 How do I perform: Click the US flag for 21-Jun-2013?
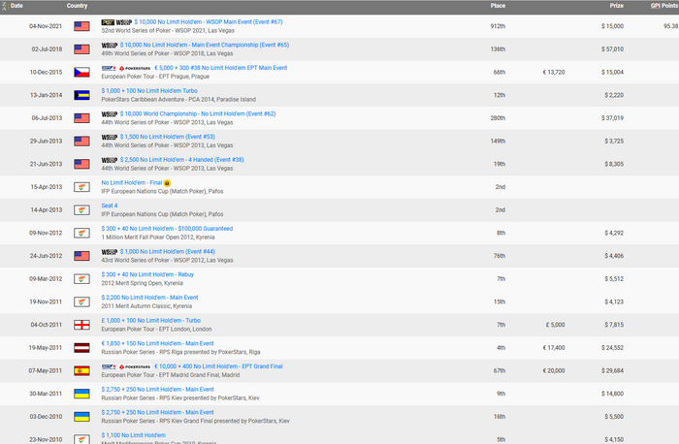pyautogui.click(x=81, y=164)
